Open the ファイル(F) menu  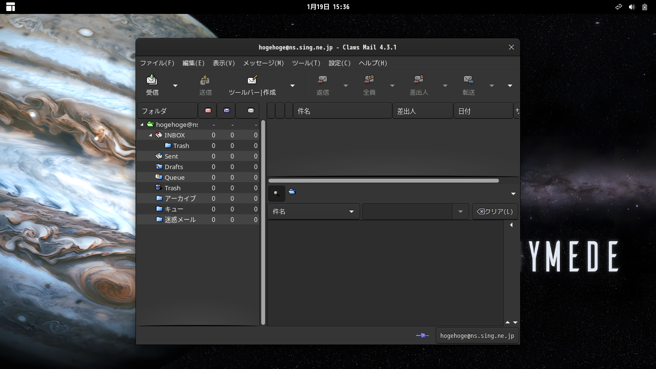[157, 63]
